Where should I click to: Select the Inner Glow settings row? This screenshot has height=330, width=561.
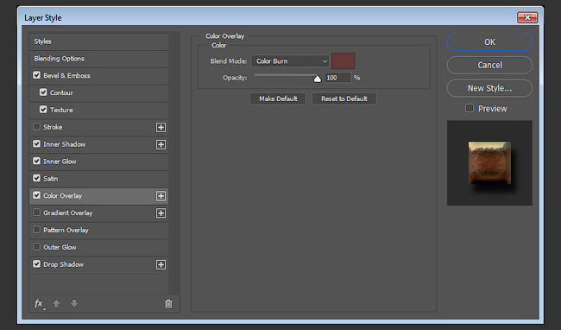98,162
